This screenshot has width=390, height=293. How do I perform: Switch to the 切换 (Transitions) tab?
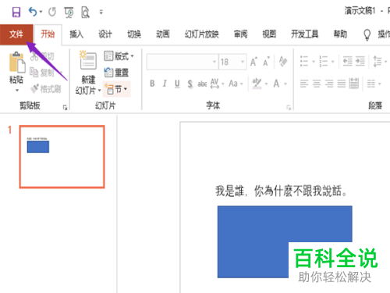pos(134,34)
